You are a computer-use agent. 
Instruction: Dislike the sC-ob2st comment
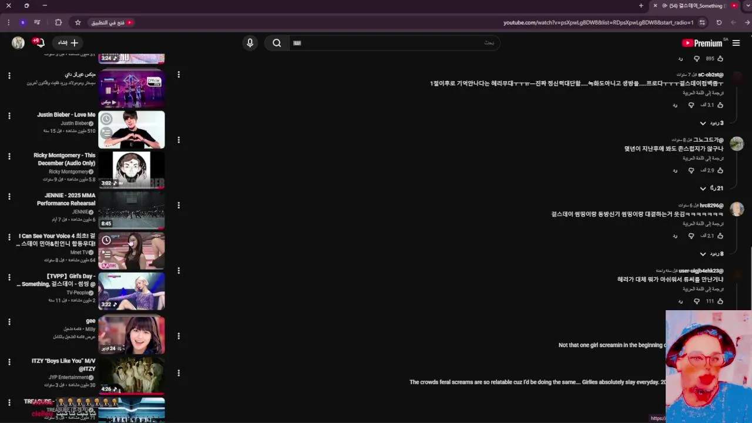[x=691, y=105]
